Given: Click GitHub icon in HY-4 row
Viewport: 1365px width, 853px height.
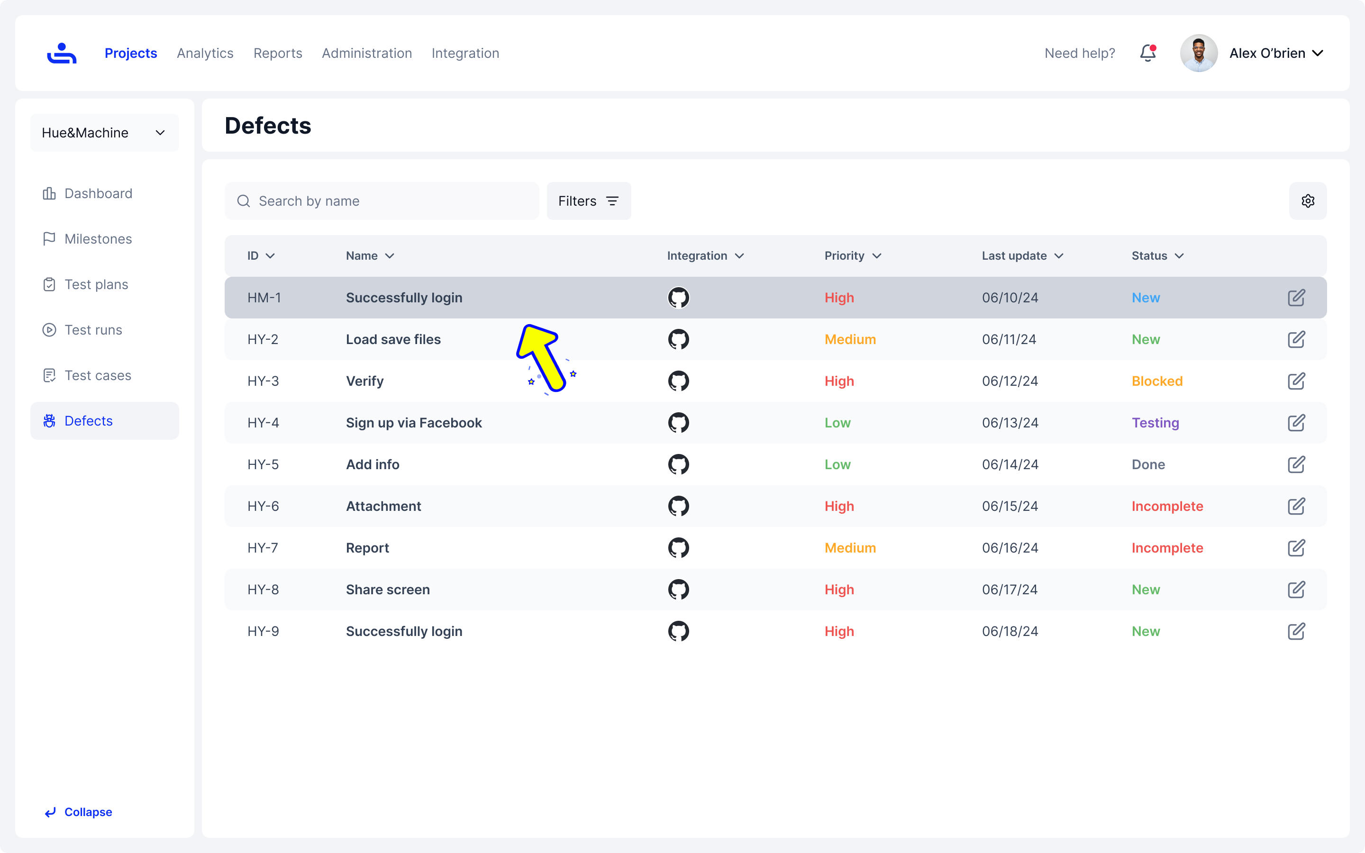Looking at the screenshot, I should (679, 423).
